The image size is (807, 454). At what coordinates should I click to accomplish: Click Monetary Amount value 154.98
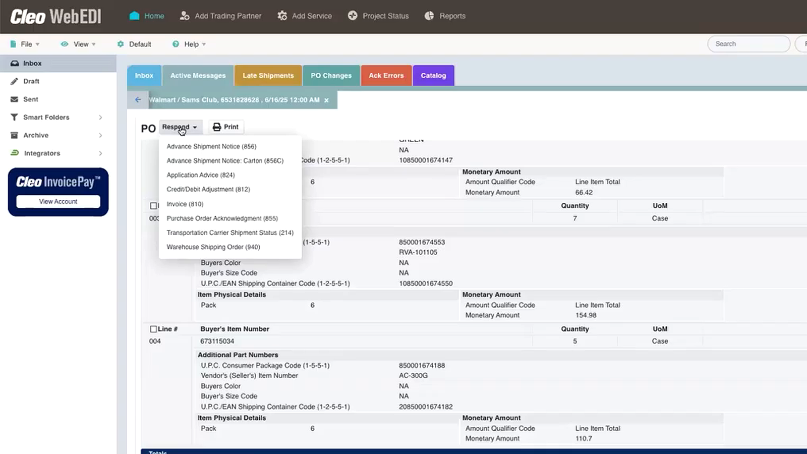pyautogui.click(x=586, y=315)
